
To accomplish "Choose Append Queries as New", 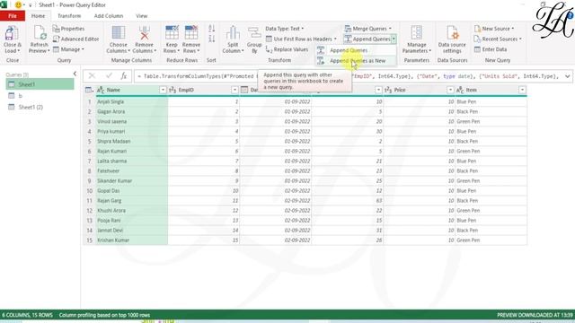I will point(356,61).
